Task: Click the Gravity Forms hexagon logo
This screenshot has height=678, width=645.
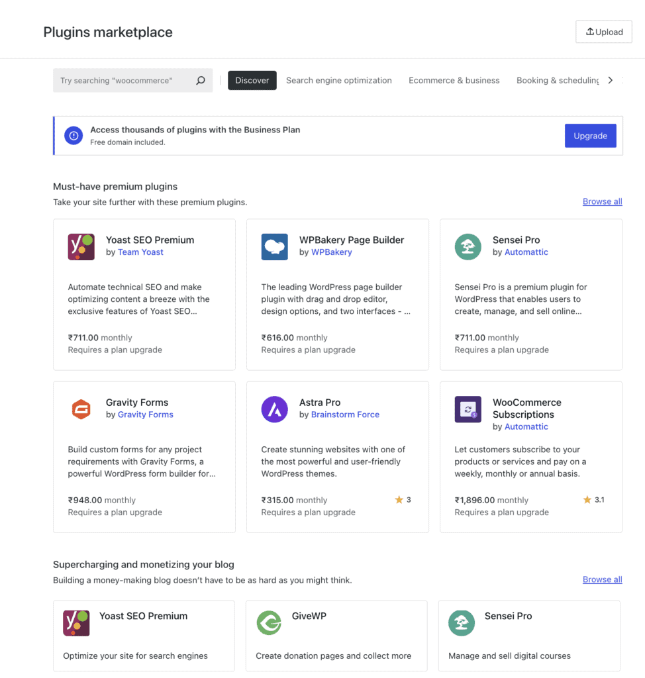Action: coord(81,409)
